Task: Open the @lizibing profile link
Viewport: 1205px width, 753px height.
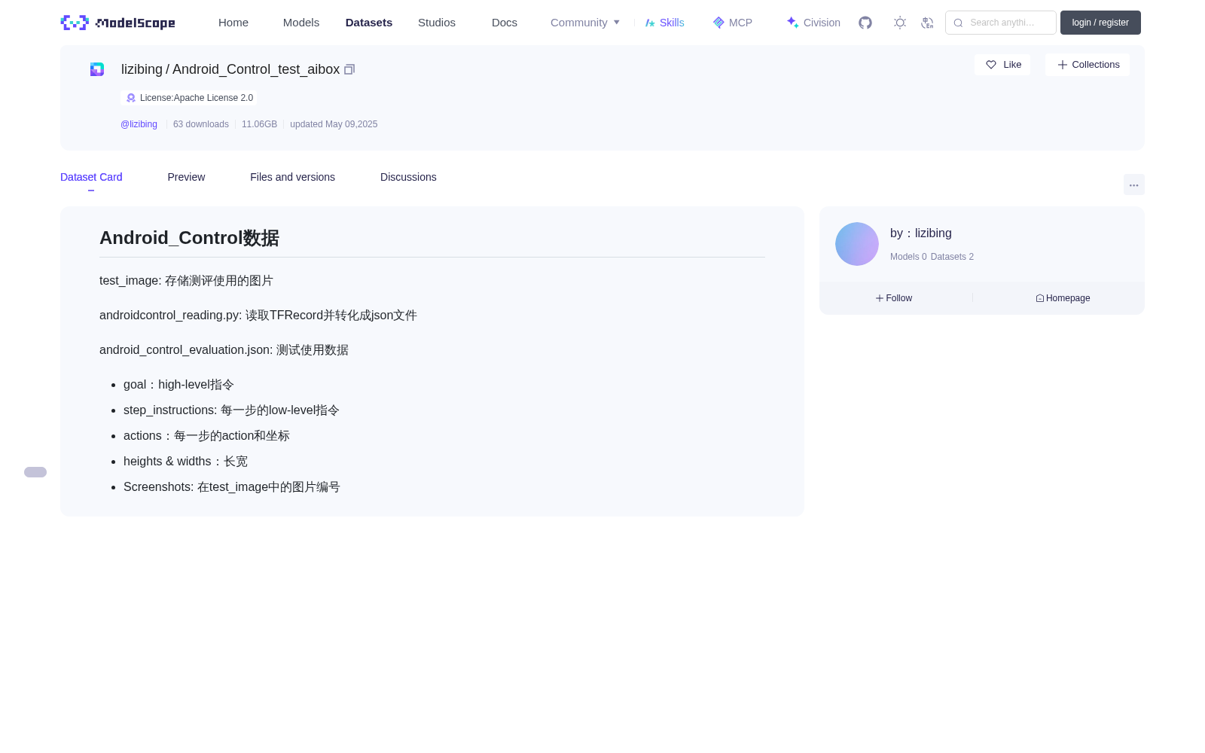Action: (139, 124)
